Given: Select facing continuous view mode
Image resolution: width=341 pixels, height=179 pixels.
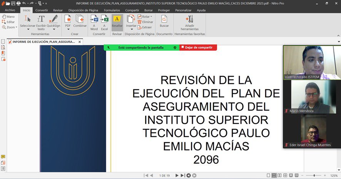Looking at the screenshot, I should [285, 175].
